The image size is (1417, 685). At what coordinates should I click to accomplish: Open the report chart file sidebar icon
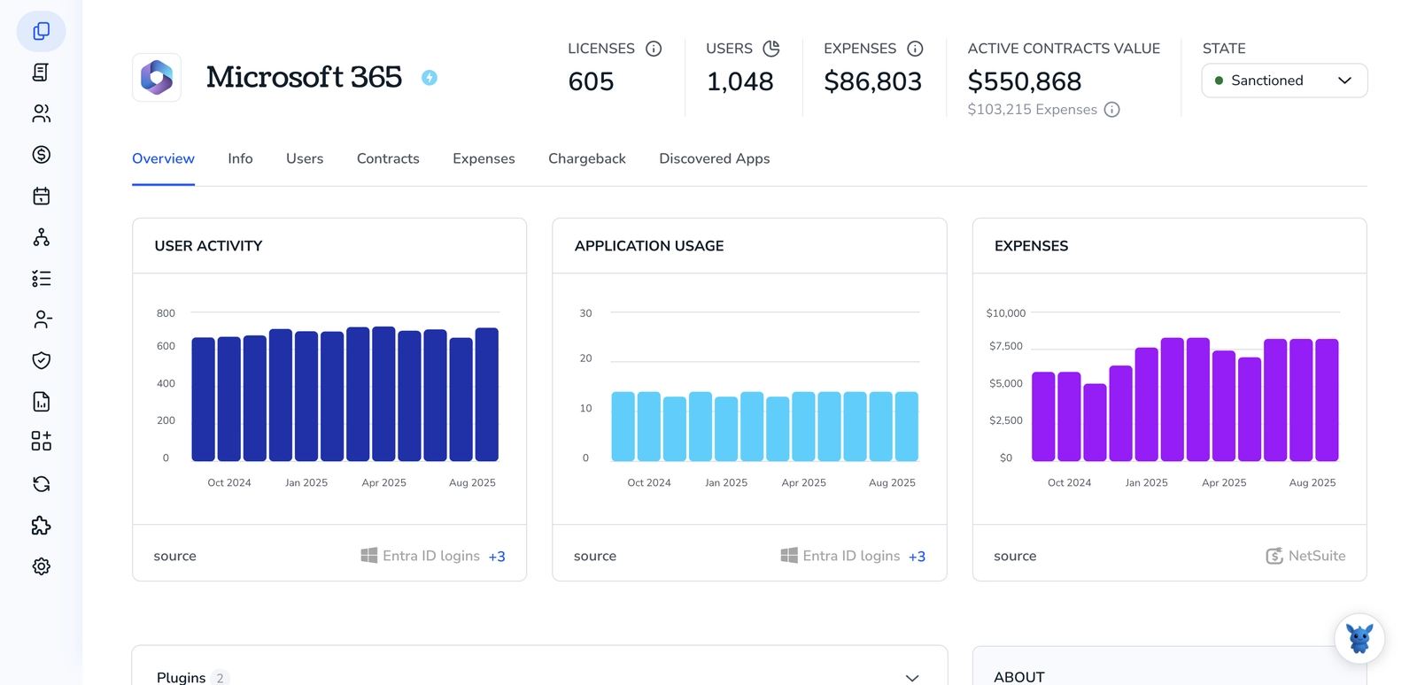click(41, 402)
